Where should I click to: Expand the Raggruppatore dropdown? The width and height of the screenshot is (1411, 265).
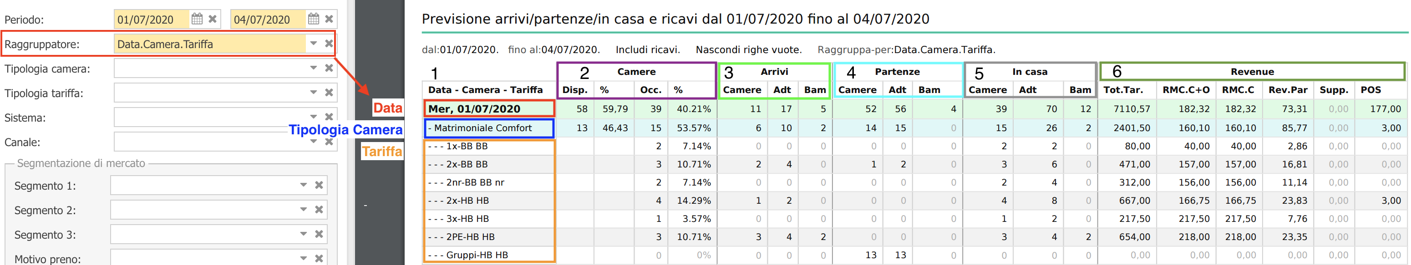click(x=313, y=44)
